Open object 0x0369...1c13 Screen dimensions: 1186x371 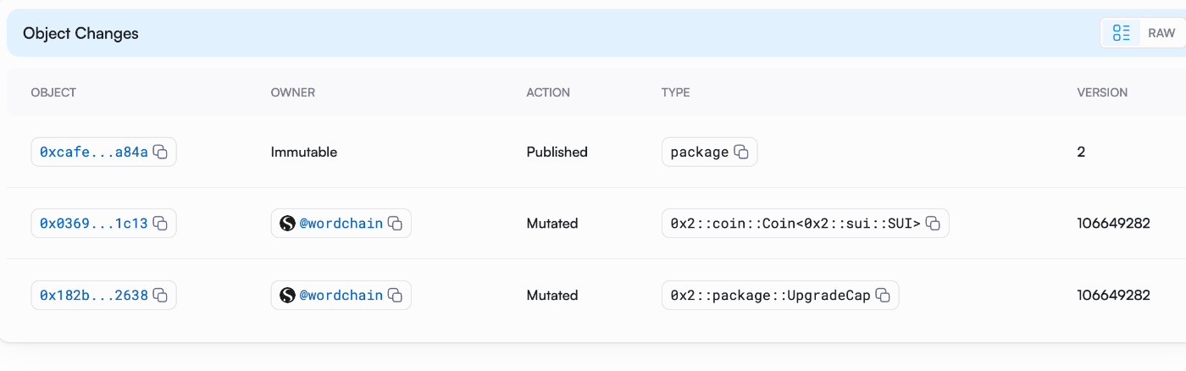94,224
